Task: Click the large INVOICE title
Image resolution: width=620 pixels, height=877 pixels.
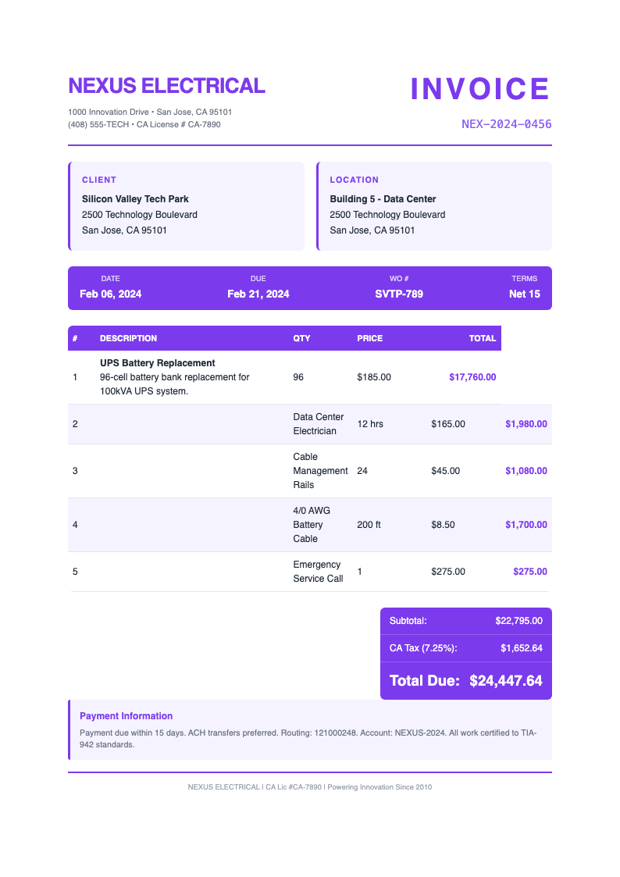Action: (480, 89)
